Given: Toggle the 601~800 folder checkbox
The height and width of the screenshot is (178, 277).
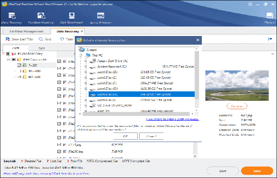Looking at the screenshot, I should (x=20, y=77).
